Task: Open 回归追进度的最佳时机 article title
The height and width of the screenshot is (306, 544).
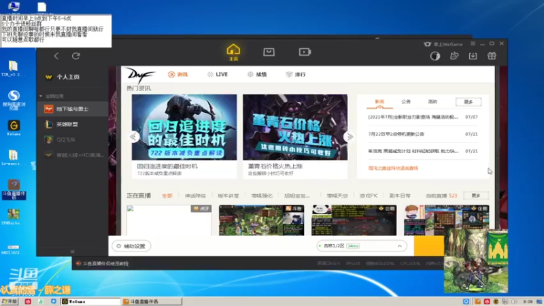Action: click(x=167, y=166)
